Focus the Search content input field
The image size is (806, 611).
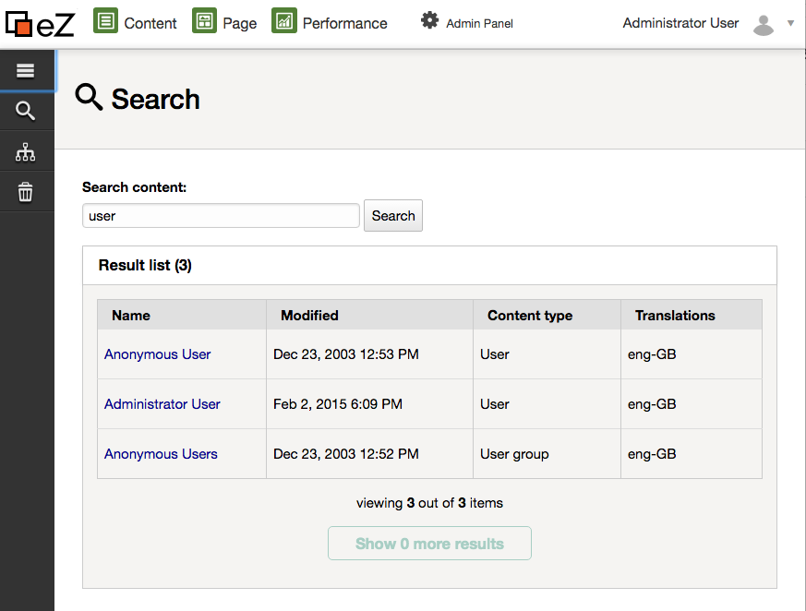tap(221, 216)
